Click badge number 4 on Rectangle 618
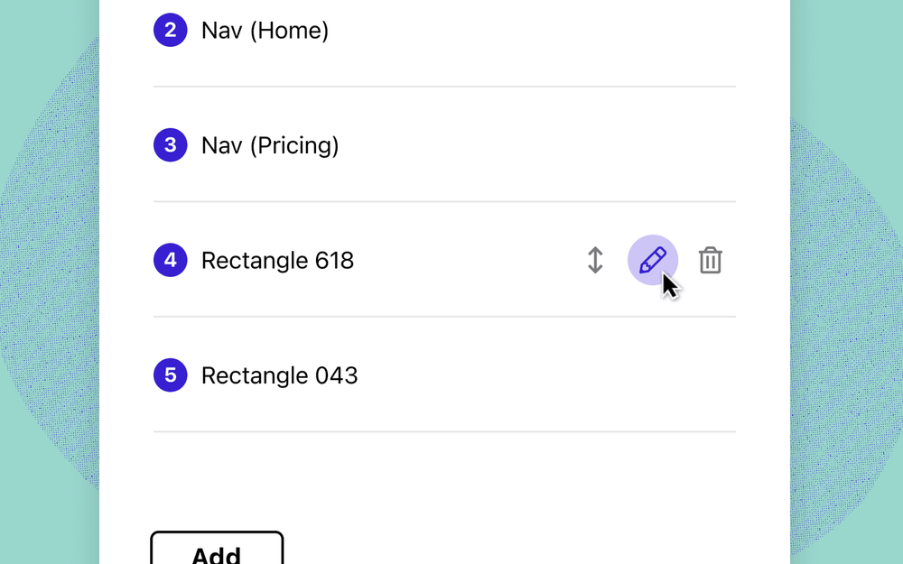Image resolution: width=903 pixels, height=564 pixels. click(x=170, y=260)
